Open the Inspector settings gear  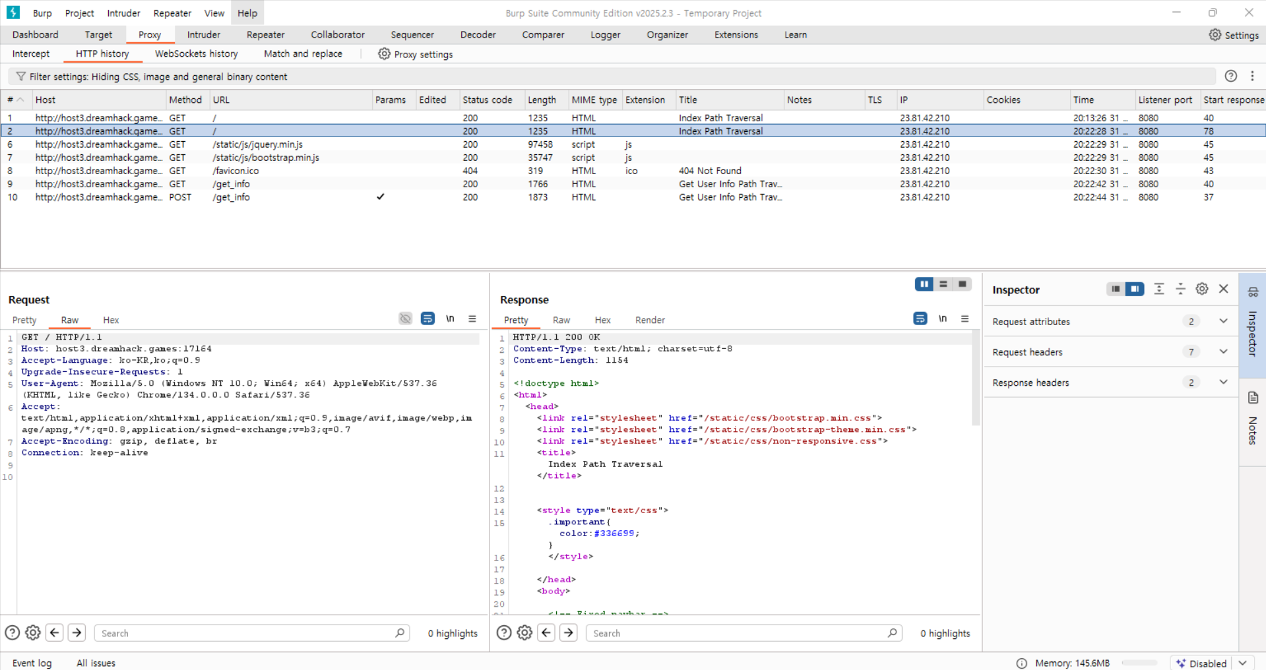click(x=1201, y=289)
